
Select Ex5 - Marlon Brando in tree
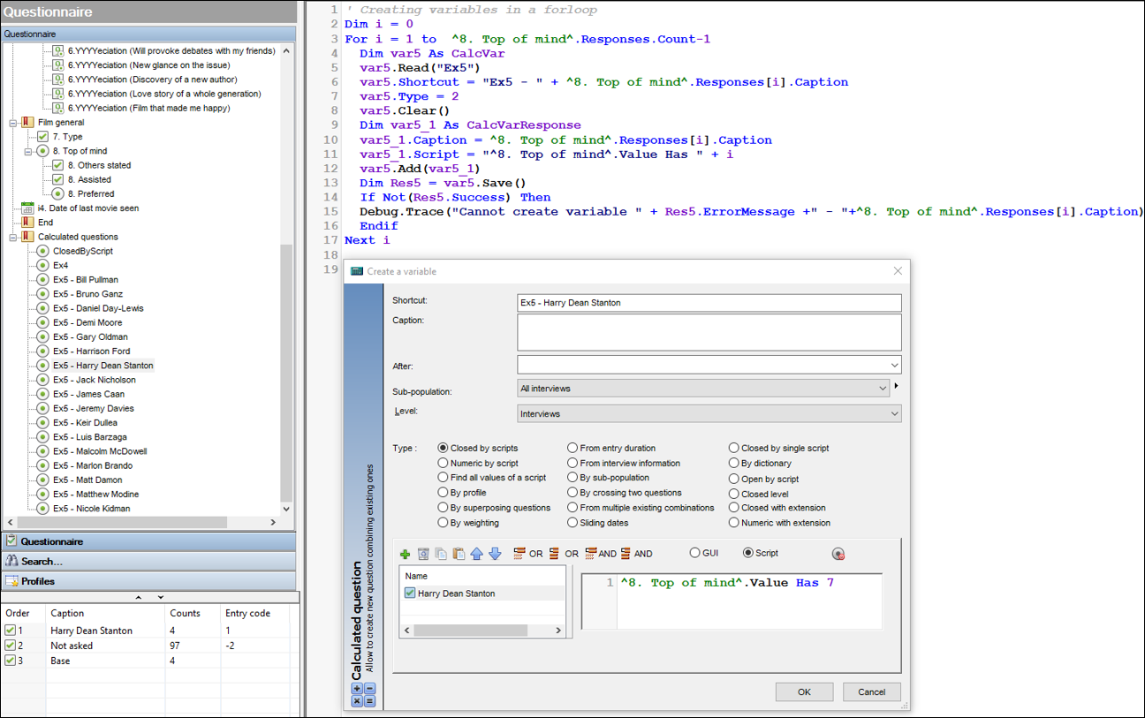(x=92, y=465)
